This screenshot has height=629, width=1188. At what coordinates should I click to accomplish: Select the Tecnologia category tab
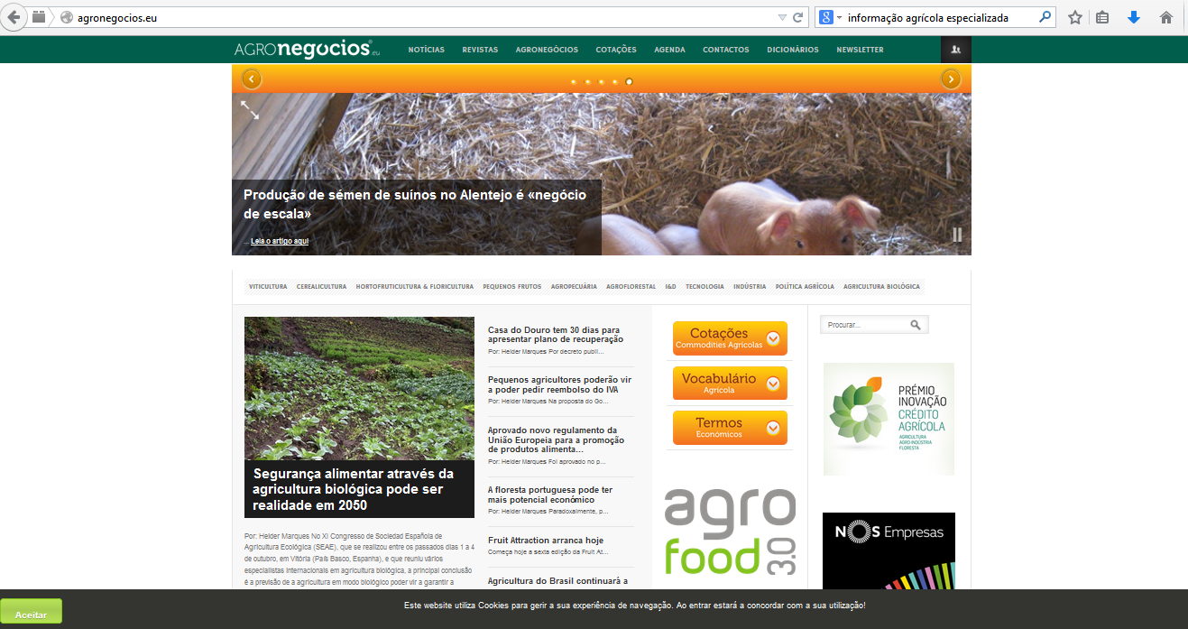click(x=705, y=287)
